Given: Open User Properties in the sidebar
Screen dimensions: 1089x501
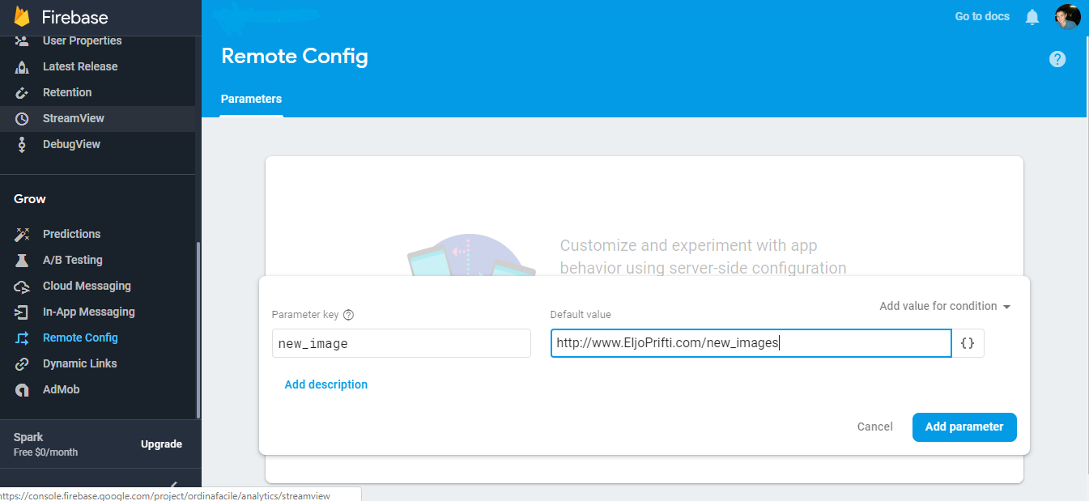Looking at the screenshot, I should click(x=82, y=40).
